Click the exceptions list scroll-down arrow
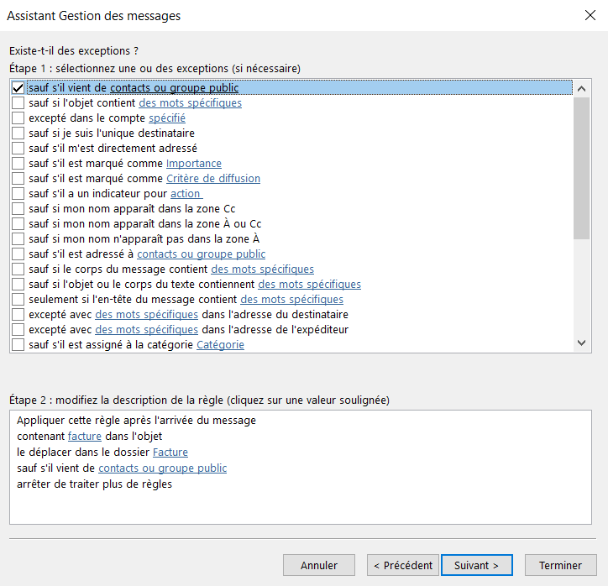Image resolution: width=608 pixels, height=586 pixels. (x=581, y=343)
